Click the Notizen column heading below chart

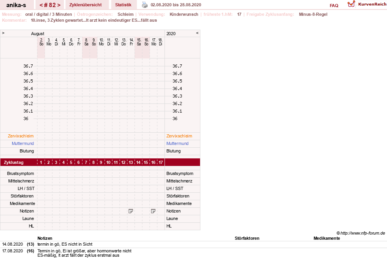(45, 238)
